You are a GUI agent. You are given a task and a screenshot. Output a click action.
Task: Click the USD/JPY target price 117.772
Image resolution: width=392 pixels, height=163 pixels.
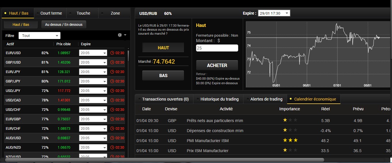(x=64, y=91)
